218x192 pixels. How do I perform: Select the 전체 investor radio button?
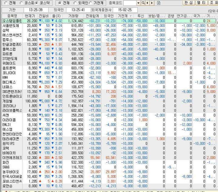[x=60, y=3]
